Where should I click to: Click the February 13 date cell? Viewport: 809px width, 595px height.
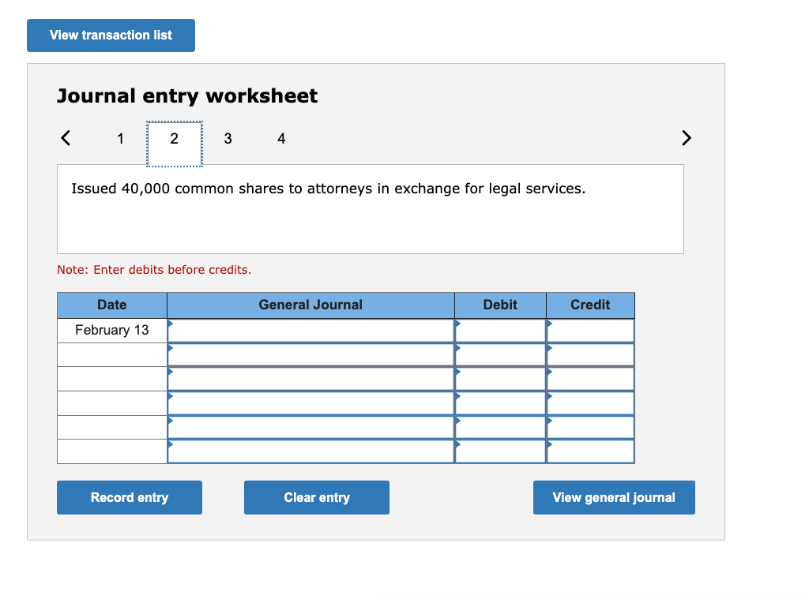(x=112, y=330)
